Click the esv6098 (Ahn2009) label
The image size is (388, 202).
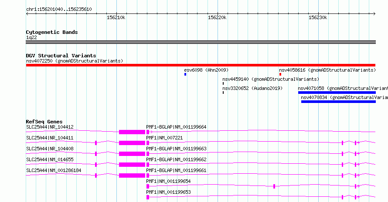(x=206, y=70)
